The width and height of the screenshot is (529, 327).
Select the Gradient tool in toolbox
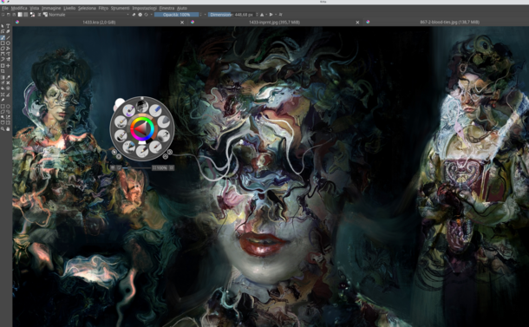point(3,77)
